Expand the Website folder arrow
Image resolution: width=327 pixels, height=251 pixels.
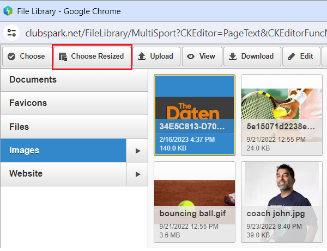[x=137, y=174]
